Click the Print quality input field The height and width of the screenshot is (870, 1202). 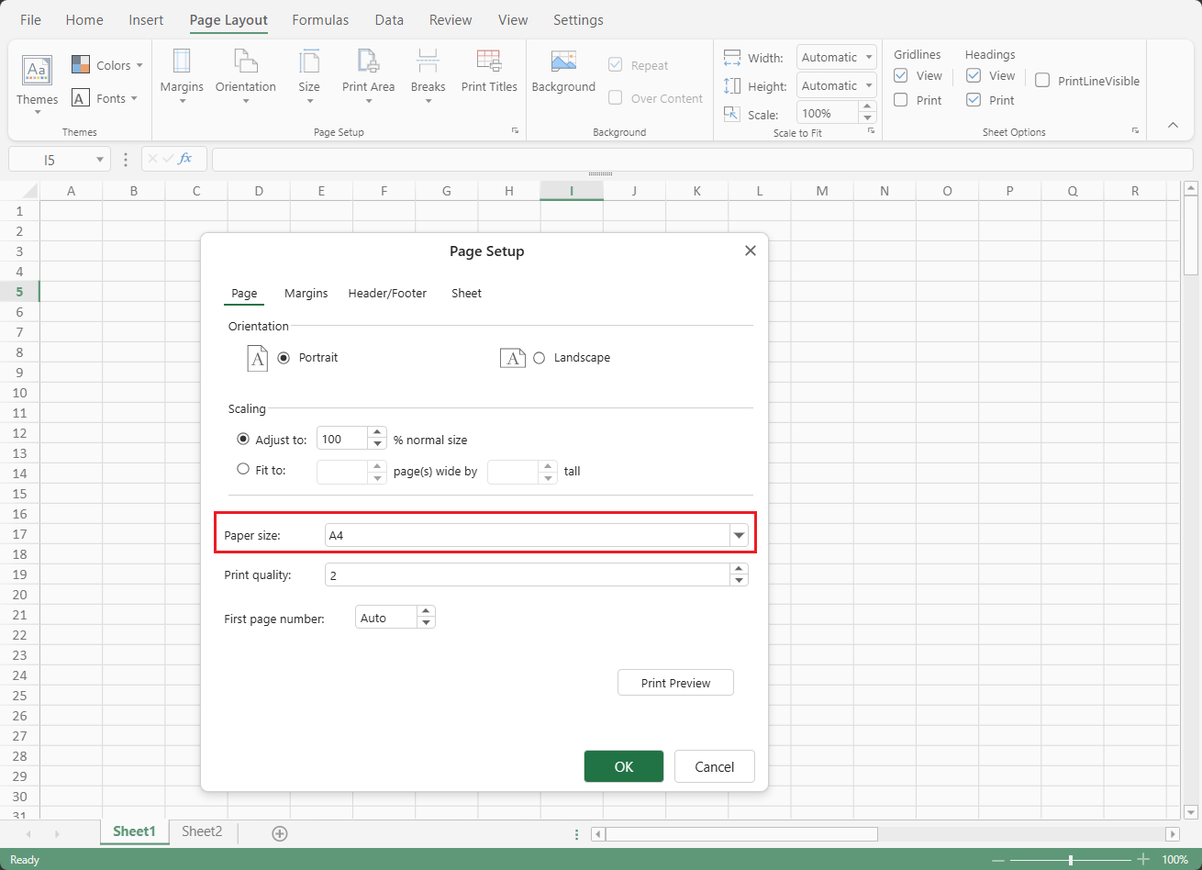(528, 574)
